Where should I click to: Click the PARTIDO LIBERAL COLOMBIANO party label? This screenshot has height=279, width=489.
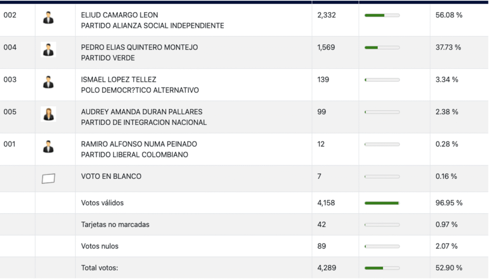[135, 155]
